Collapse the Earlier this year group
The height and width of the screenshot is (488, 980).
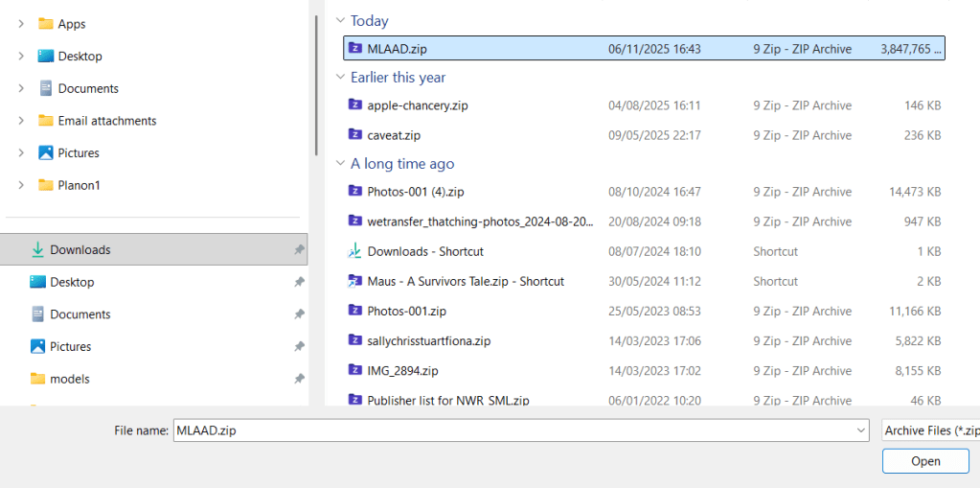[x=340, y=78]
